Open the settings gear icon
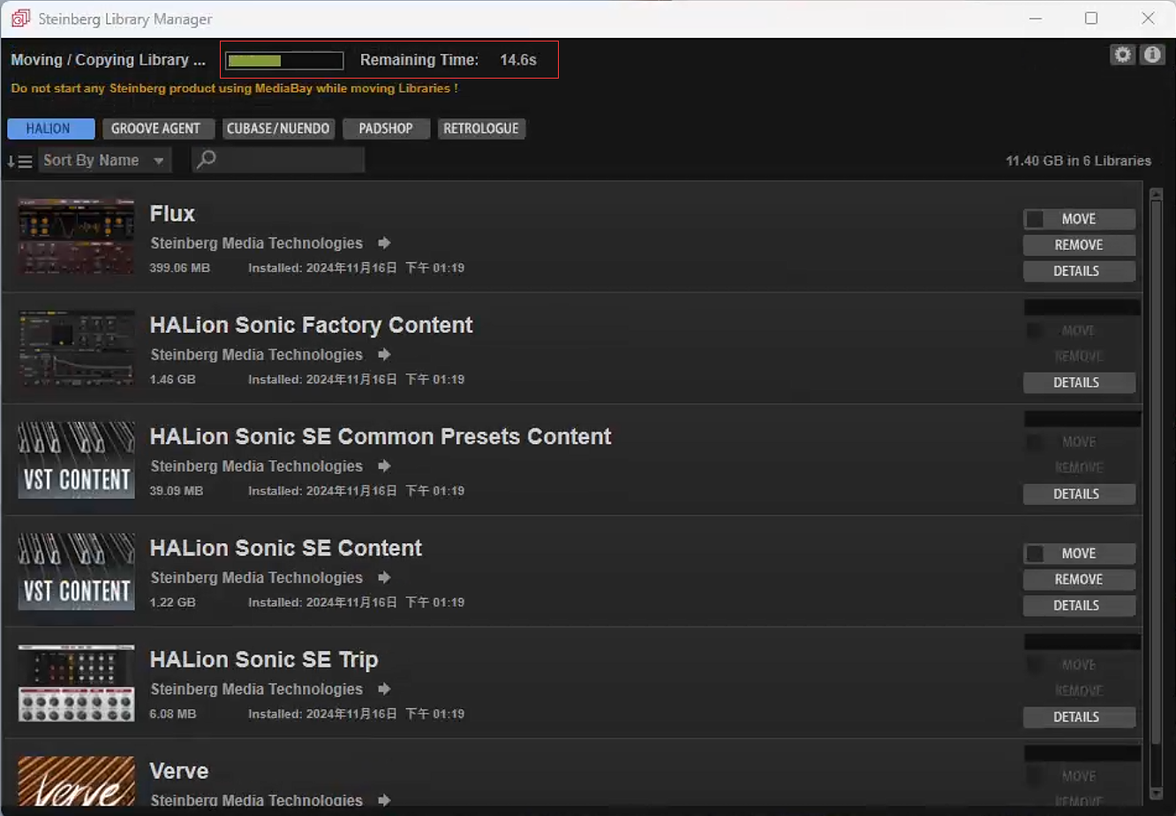This screenshot has height=816, width=1176. click(1122, 55)
